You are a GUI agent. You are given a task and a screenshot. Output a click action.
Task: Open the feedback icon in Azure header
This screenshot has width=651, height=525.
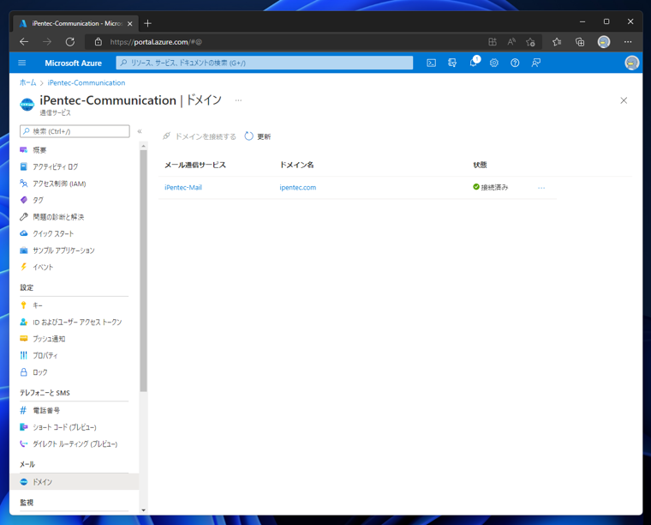tap(536, 63)
